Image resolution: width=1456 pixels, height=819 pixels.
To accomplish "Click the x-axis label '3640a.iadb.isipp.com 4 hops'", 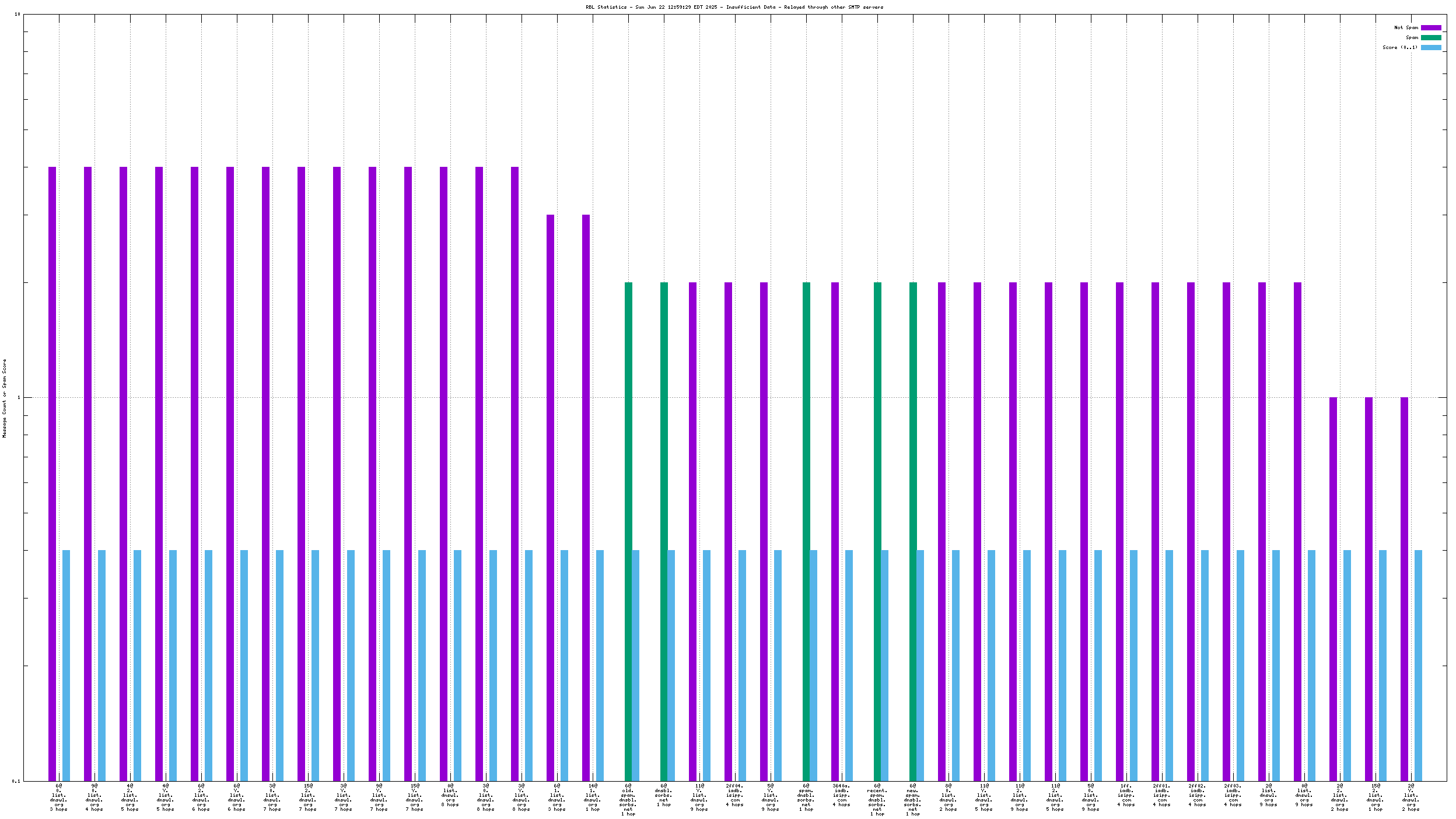I will [x=841, y=795].
